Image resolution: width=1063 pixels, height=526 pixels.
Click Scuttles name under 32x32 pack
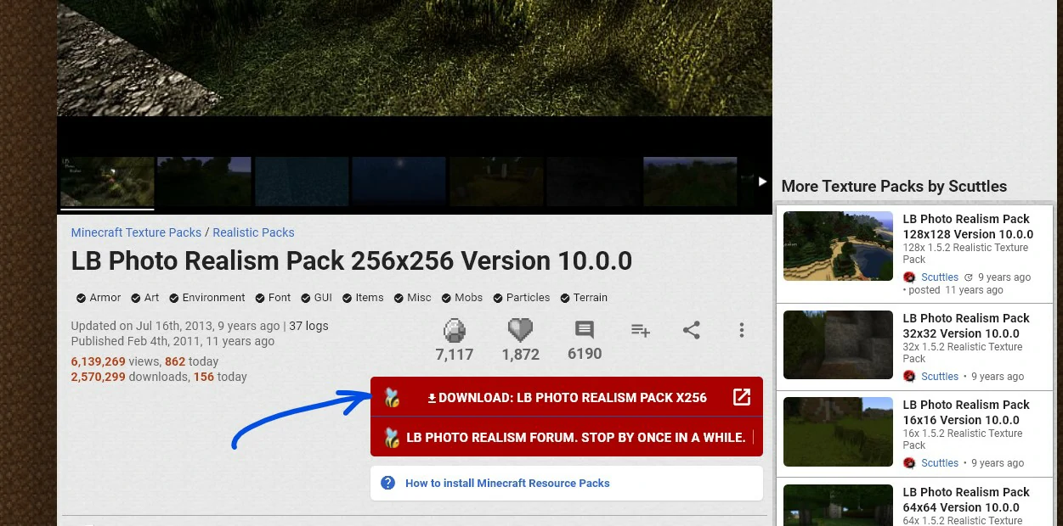tap(940, 377)
